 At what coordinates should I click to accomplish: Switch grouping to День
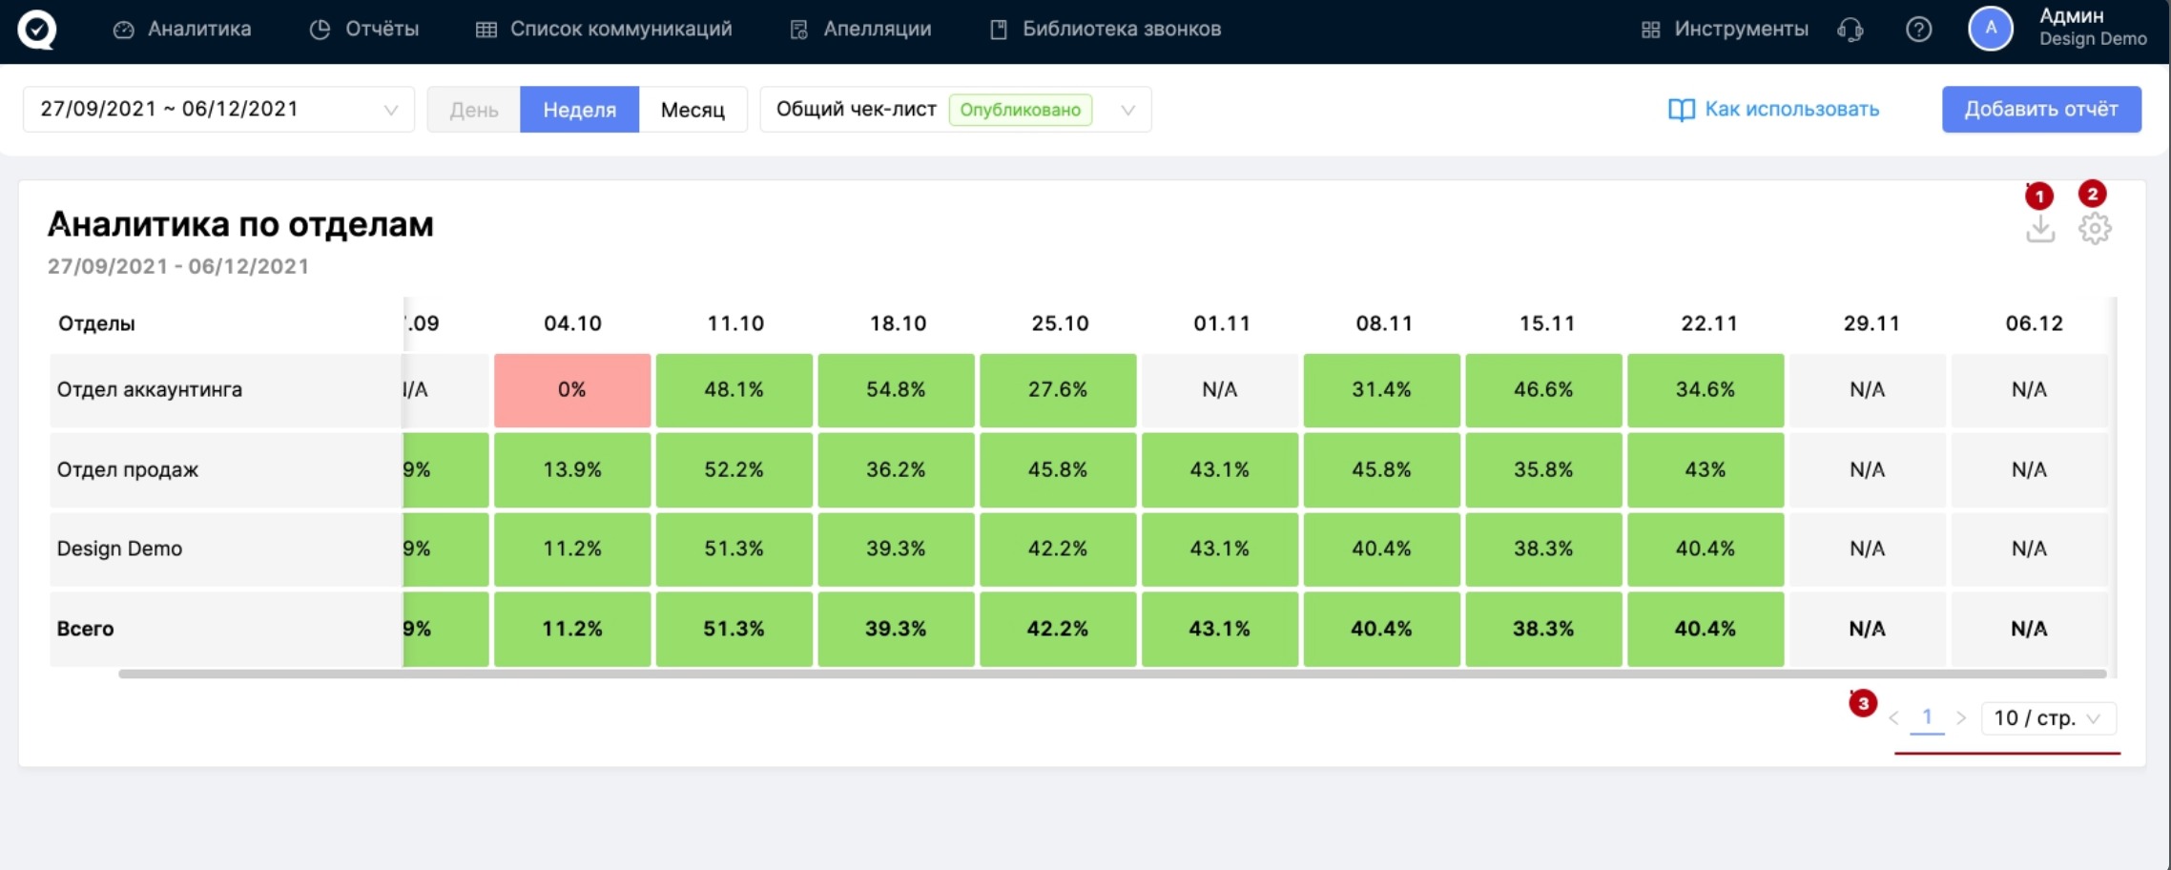pyautogui.click(x=474, y=110)
